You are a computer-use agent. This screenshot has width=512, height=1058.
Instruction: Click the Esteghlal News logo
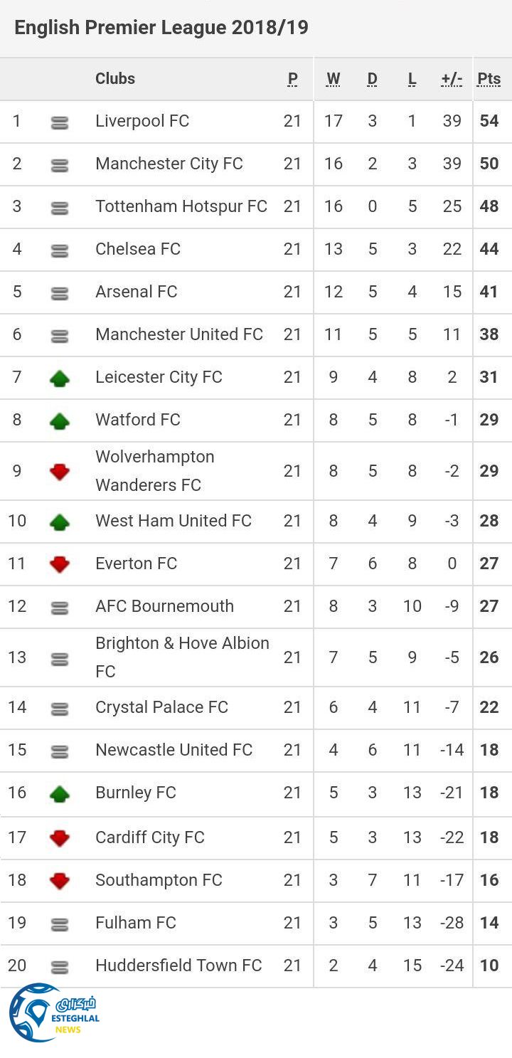pyautogui.click(x=54, y=1012)
